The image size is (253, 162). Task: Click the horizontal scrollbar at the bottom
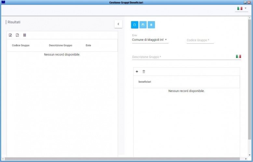coord(124,159)
